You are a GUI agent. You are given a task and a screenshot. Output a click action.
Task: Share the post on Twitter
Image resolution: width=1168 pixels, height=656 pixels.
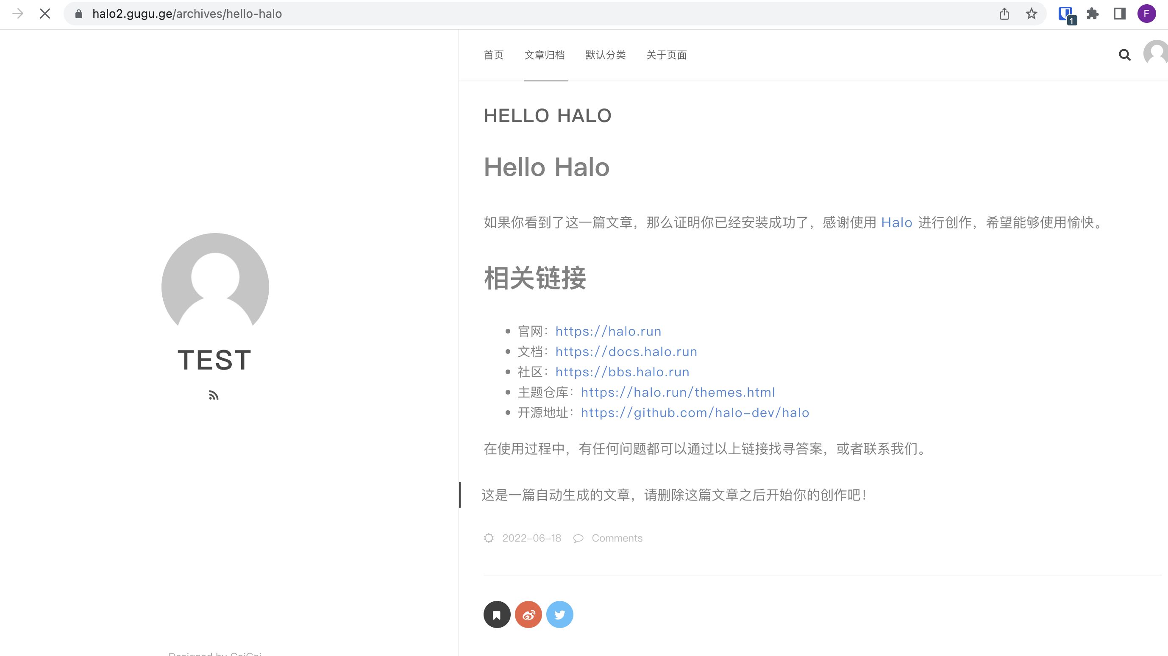(559, 614)
